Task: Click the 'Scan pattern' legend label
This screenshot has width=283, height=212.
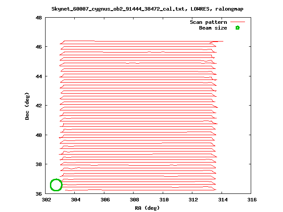Action: [x=208, y=22]
